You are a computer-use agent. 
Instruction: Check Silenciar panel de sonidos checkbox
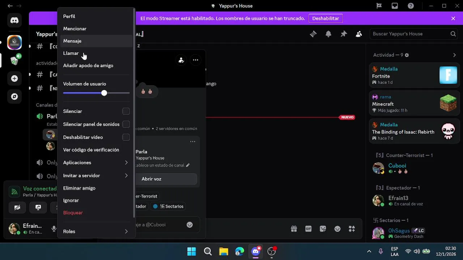point(126,124)
